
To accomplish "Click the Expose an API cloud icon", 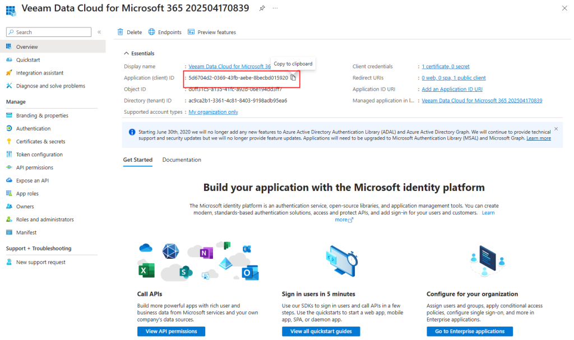I will tap(9, 180).
